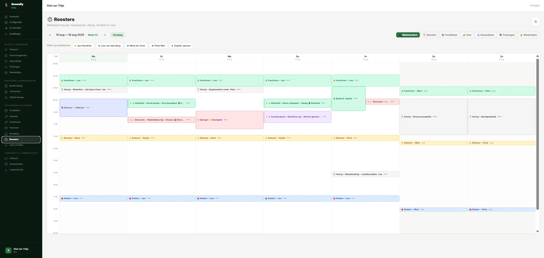The height and width of the screenshot is (258, 544).
Task: Go to the next week arrow
Action: (x=105, y=35)
